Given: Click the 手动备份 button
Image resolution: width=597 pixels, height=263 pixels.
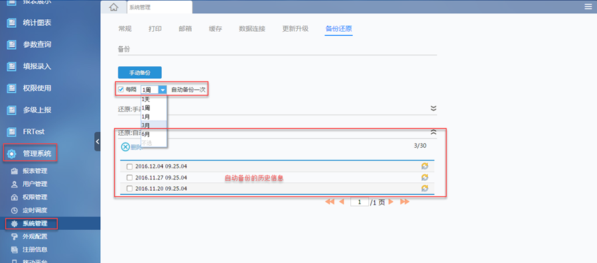Looking at the screenshot, I should 140,73.
